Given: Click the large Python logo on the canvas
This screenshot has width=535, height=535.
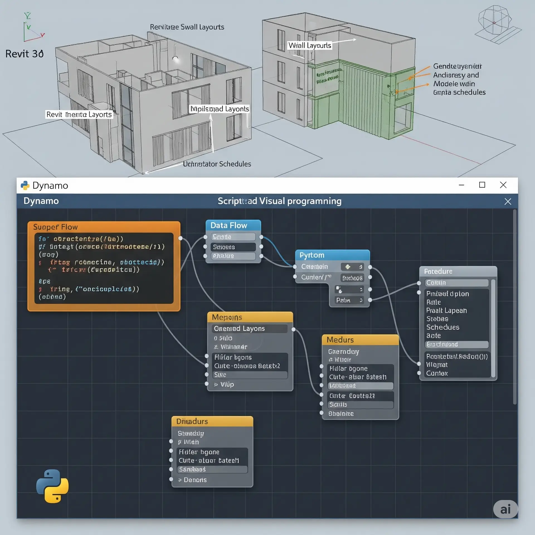Looking at the screenshot, I should pyautogui.click(x=52, y=486).
